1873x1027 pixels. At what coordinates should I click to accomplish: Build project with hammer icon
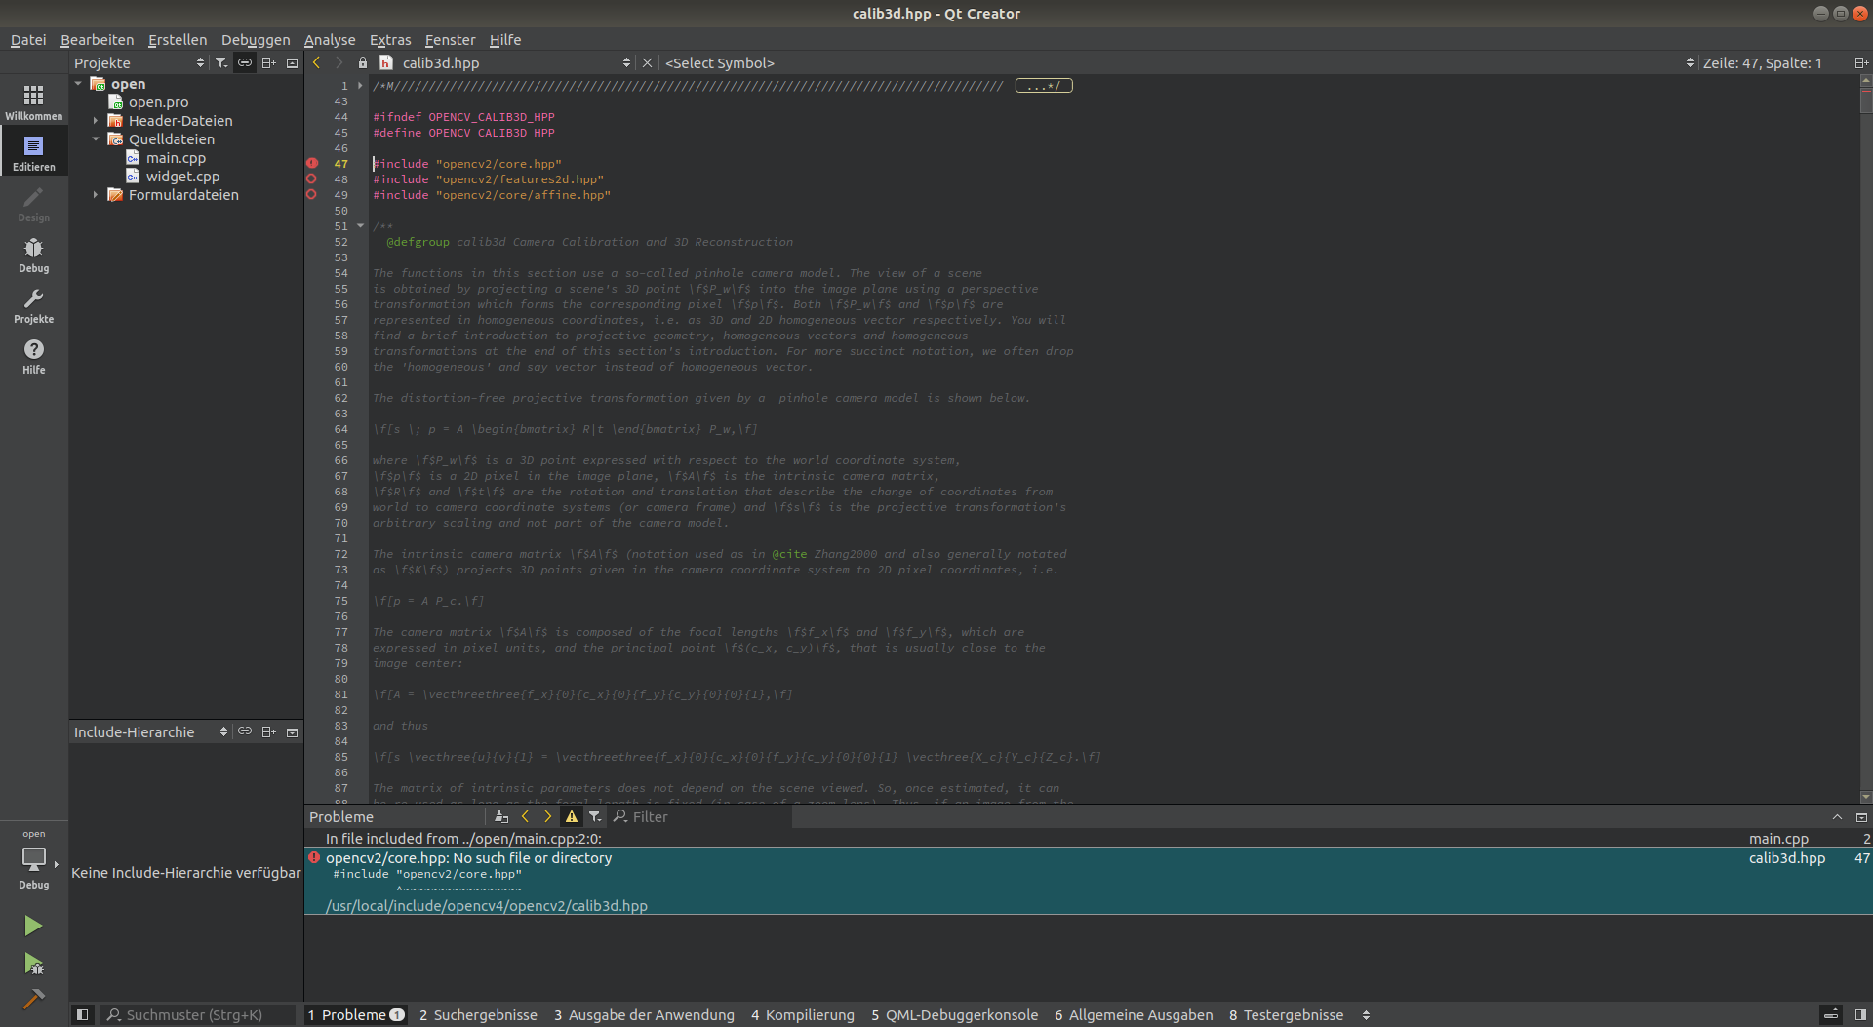point(33,999)
